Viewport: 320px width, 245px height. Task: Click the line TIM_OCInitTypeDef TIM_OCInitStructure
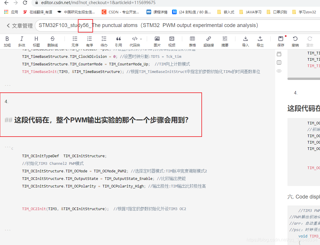pyautogui.click(x=64, y=156)
